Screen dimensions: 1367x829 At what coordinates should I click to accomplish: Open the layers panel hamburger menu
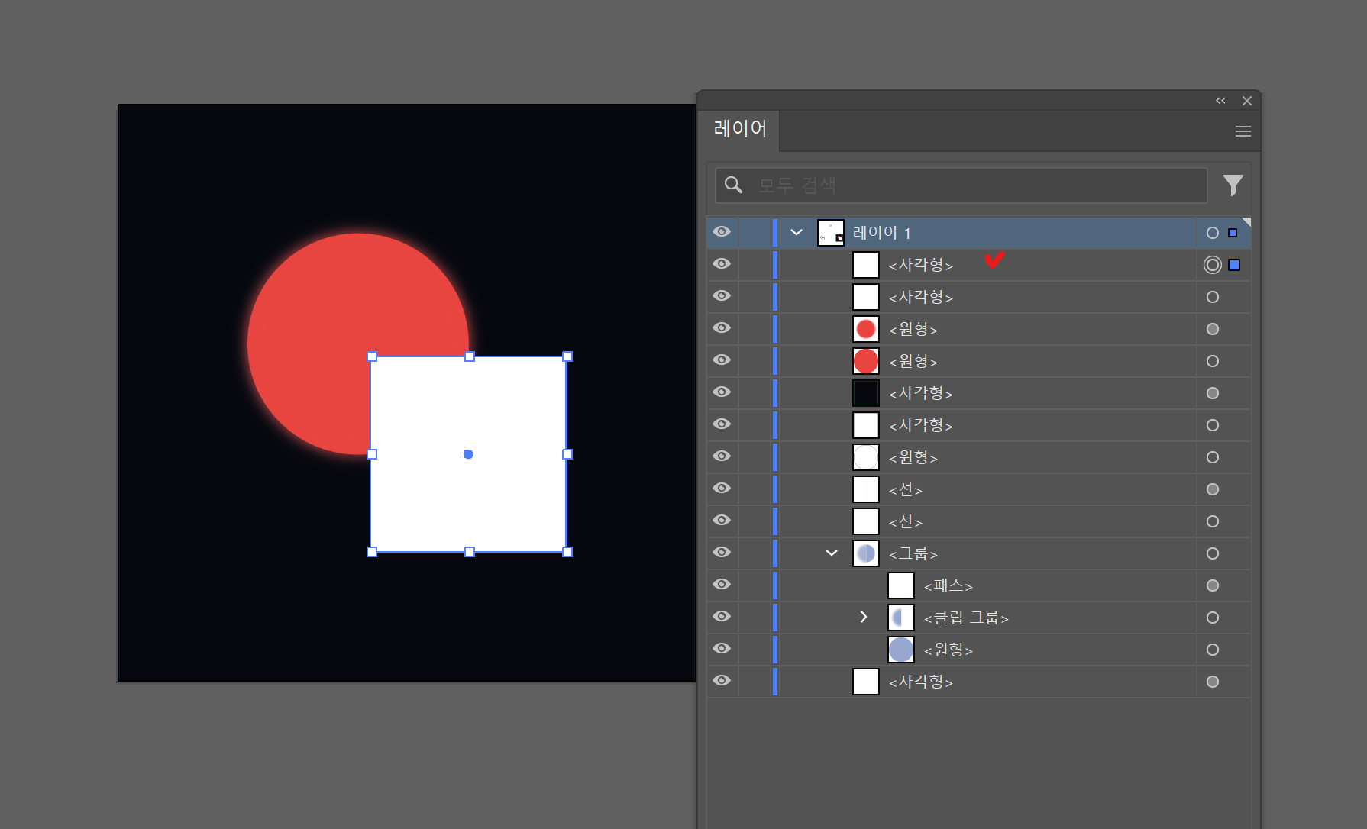coord(1243,131)
